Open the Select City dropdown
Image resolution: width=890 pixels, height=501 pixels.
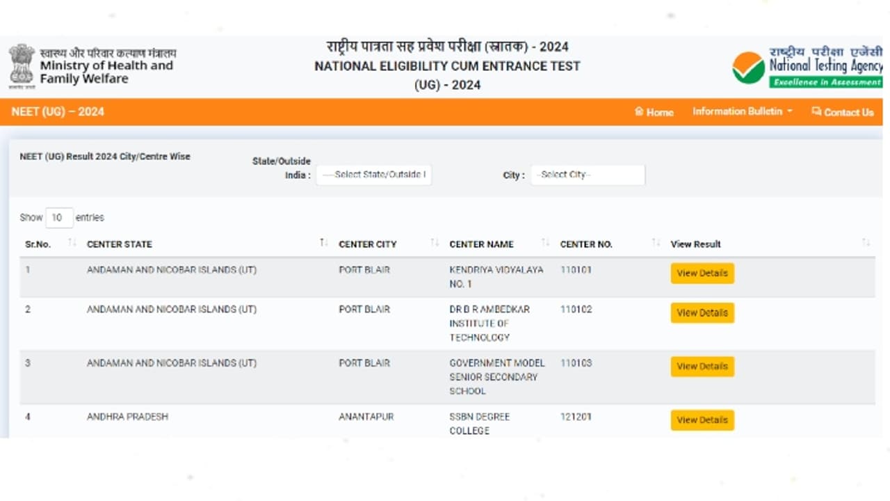[x=588, y=175]
